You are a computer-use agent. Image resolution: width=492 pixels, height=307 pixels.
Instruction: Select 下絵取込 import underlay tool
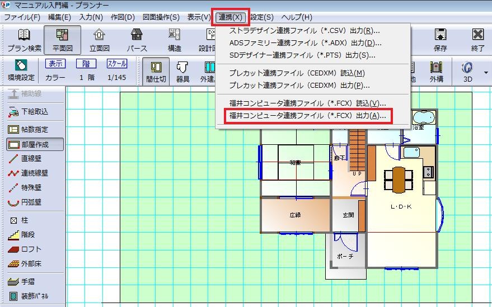tap(28, 112)
